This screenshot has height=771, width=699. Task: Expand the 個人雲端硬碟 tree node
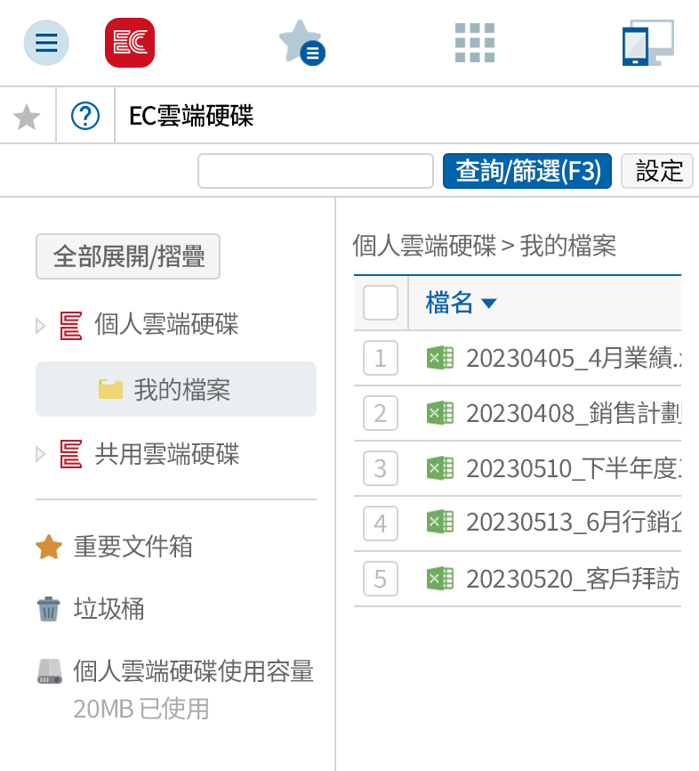[x=41, y=326]
